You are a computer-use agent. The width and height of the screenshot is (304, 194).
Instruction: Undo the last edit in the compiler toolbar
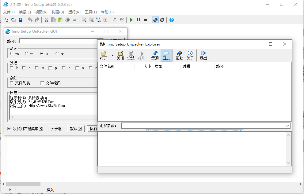pos(30,20)
